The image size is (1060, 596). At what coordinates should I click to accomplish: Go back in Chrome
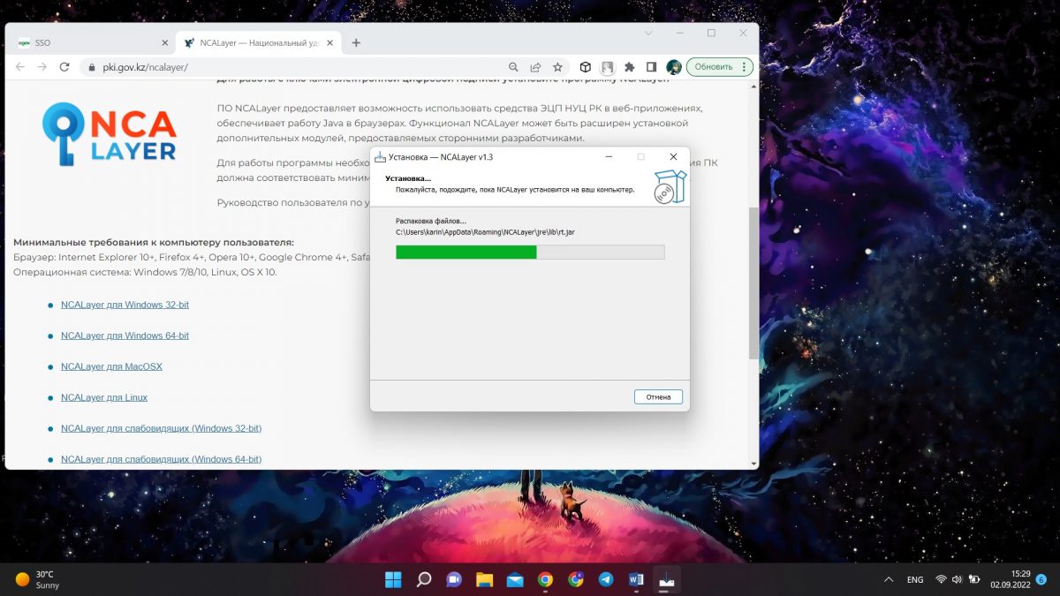[x=21, y=67]
